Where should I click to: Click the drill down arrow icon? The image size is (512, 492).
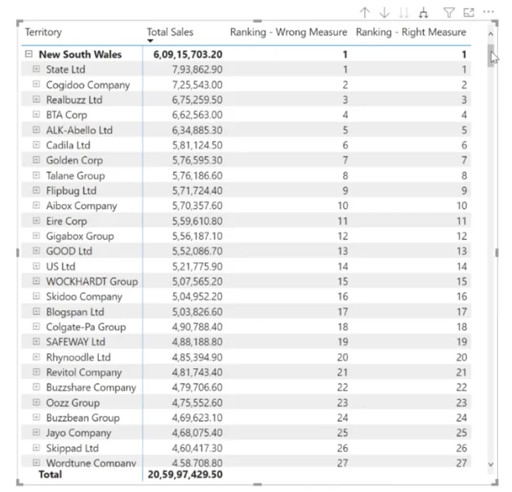click(385, 13)
